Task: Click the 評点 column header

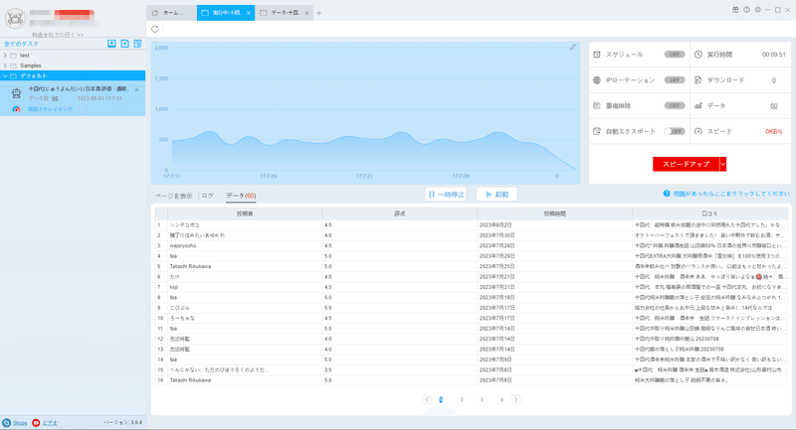Action: [400, 214]
